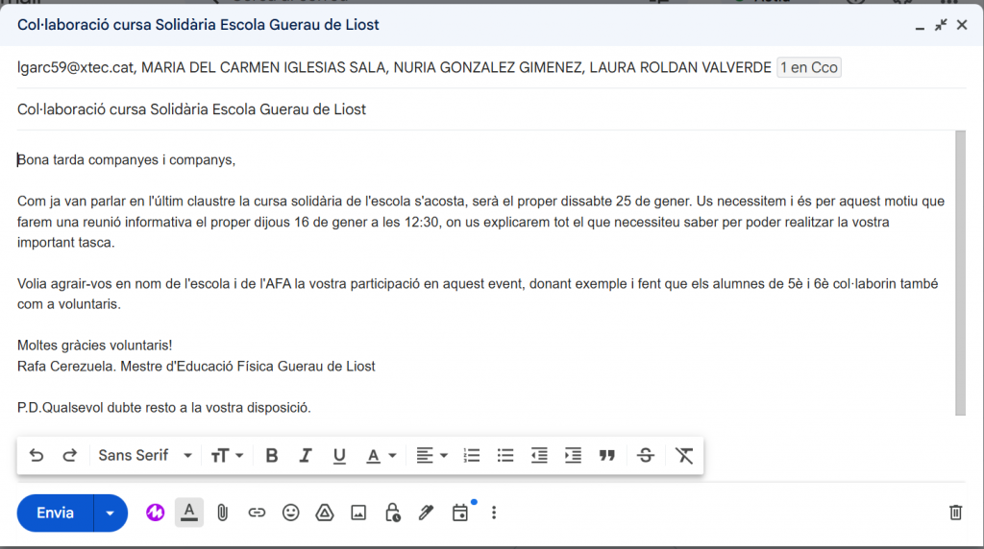Open send options arrow beside Envia
The height and width of the screenshot is (549, 984).
point(111,513)
